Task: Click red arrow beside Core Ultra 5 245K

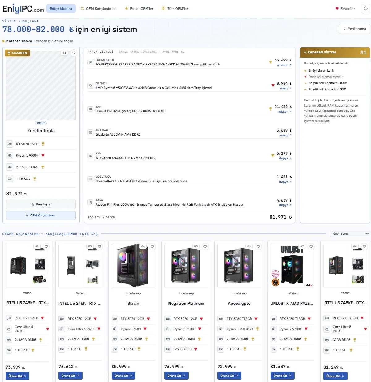Action: click(99, 329)
